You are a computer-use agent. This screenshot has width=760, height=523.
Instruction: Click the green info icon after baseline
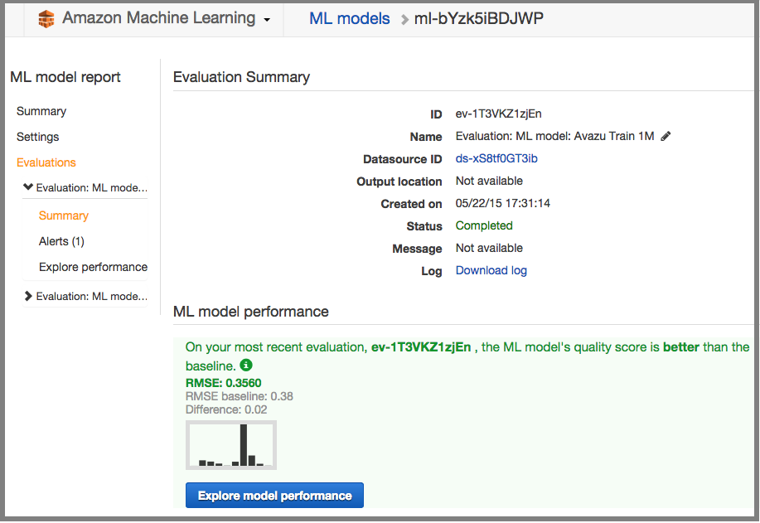pos(246,365)
